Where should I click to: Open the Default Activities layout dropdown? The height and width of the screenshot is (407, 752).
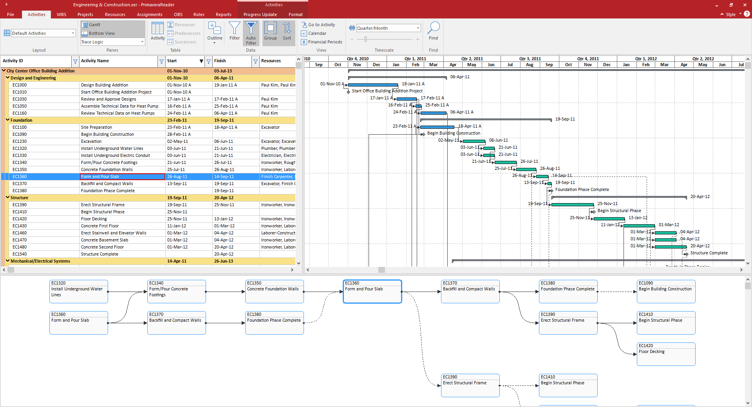click(x=73, y=33)
